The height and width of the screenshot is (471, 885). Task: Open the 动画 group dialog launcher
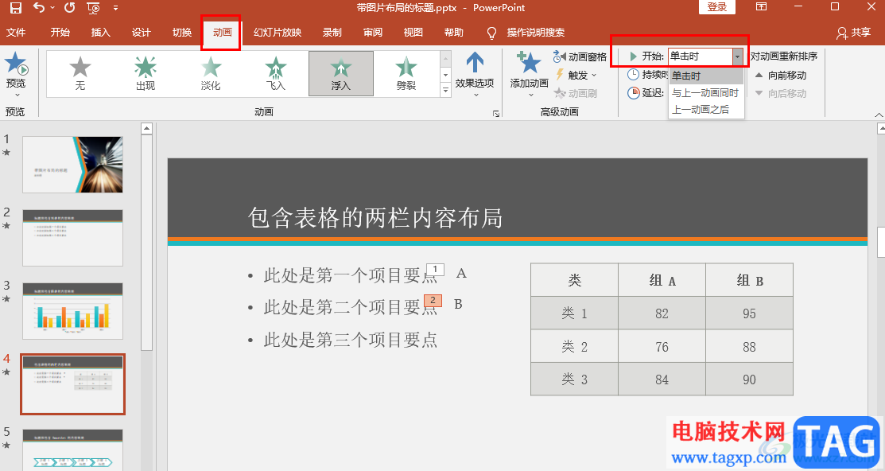[496, 114]
